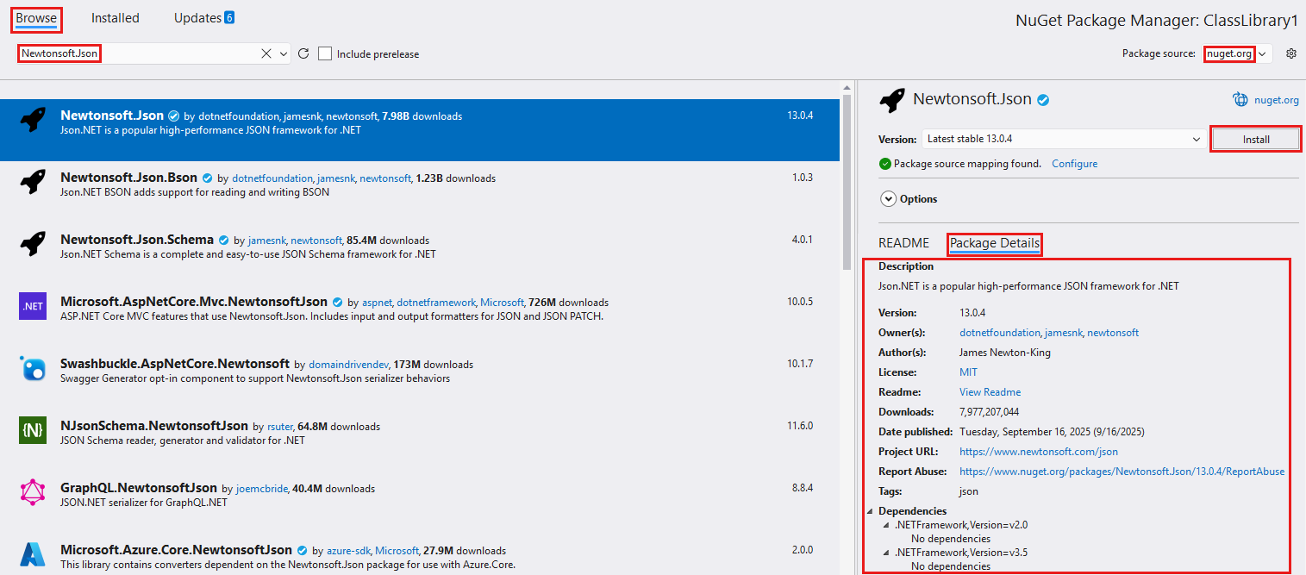
Task: Click inside the Newtonsoft.Json search field
Action: coord(138,53)
